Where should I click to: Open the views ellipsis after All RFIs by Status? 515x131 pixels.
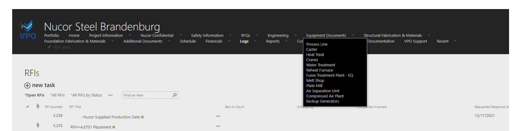110,95
